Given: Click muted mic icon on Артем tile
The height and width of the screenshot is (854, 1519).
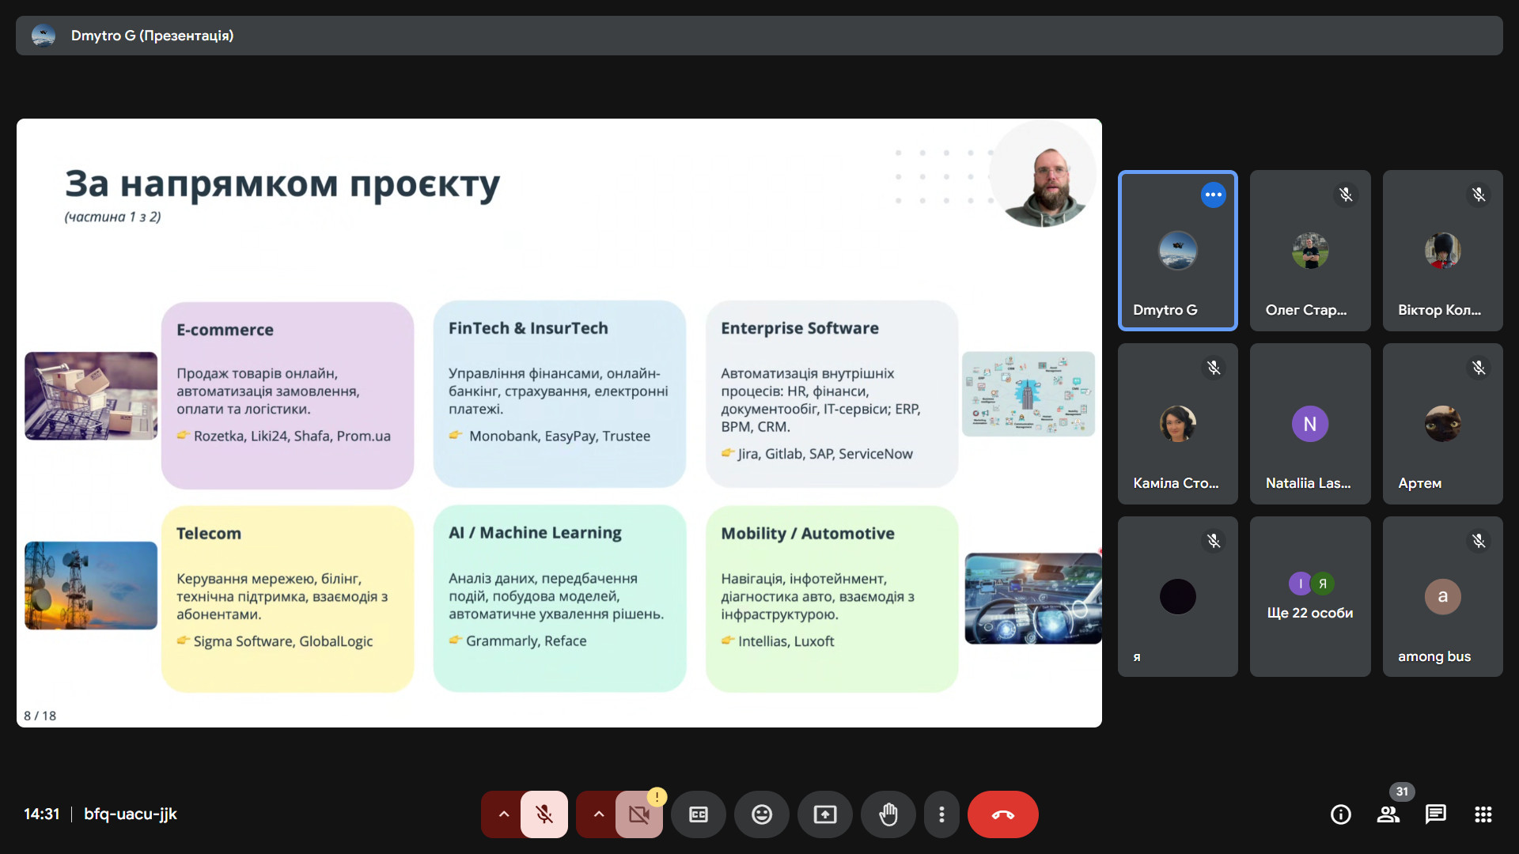Looking at the screenshot, I should (x=1479, y=368).
